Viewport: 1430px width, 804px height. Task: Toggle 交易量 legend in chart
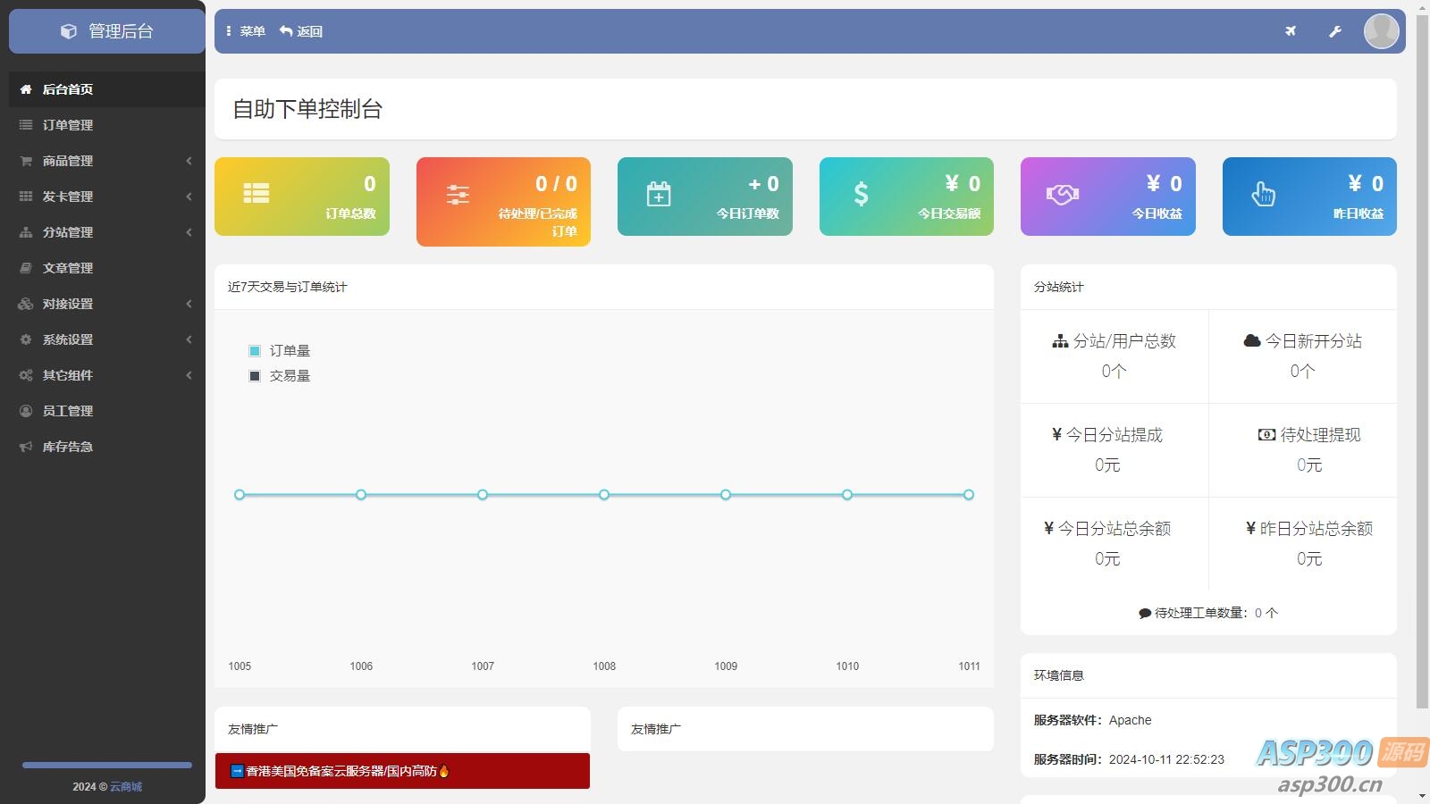click(280, 376)
